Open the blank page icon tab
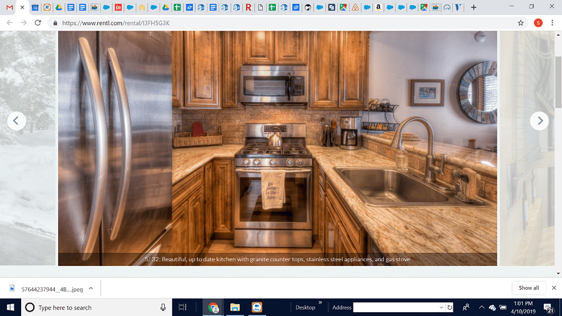This screenshot has height=316, width=562. [260, 7]
